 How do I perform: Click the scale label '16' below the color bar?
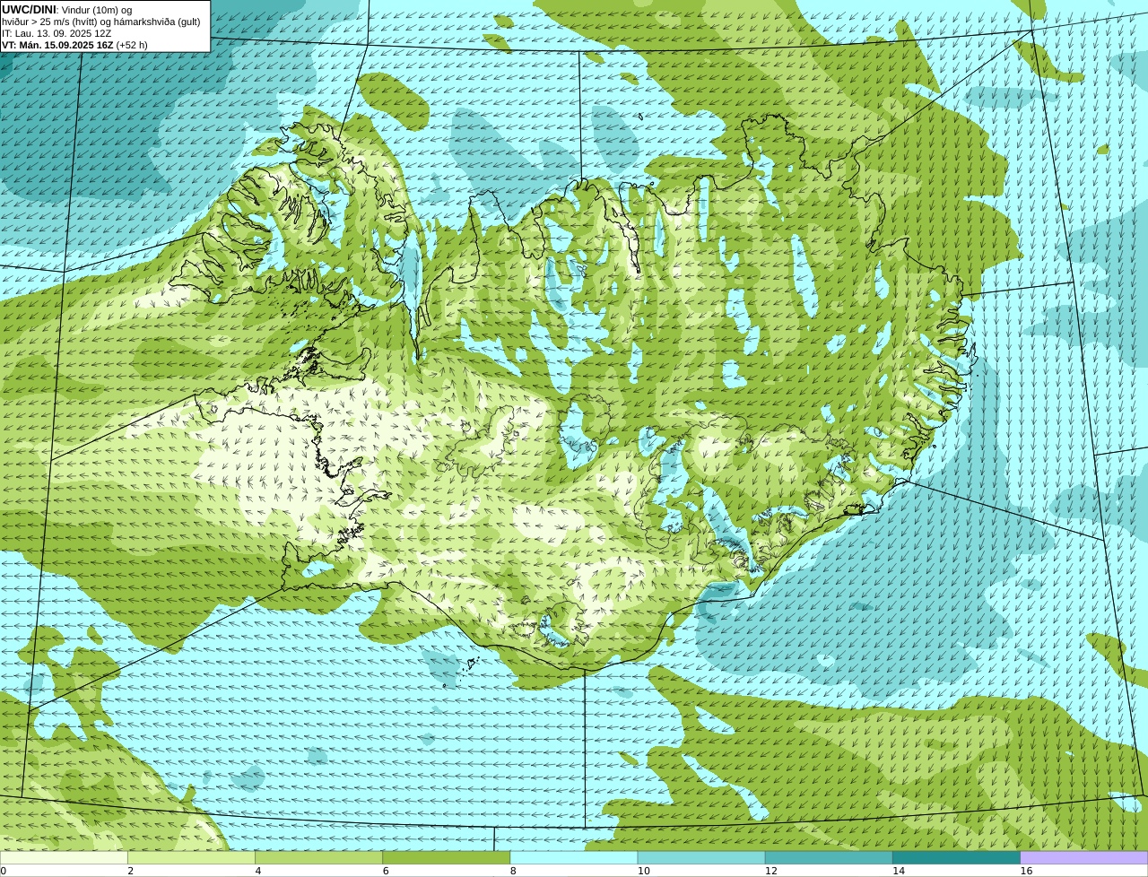tap(1026, 871)
